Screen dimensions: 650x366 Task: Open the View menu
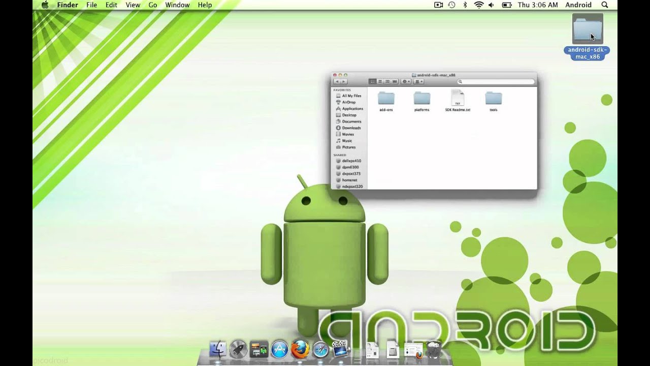(x=133, y=5)
